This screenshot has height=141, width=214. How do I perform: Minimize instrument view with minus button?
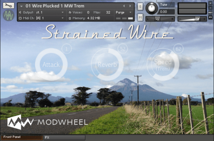[211, 8]
